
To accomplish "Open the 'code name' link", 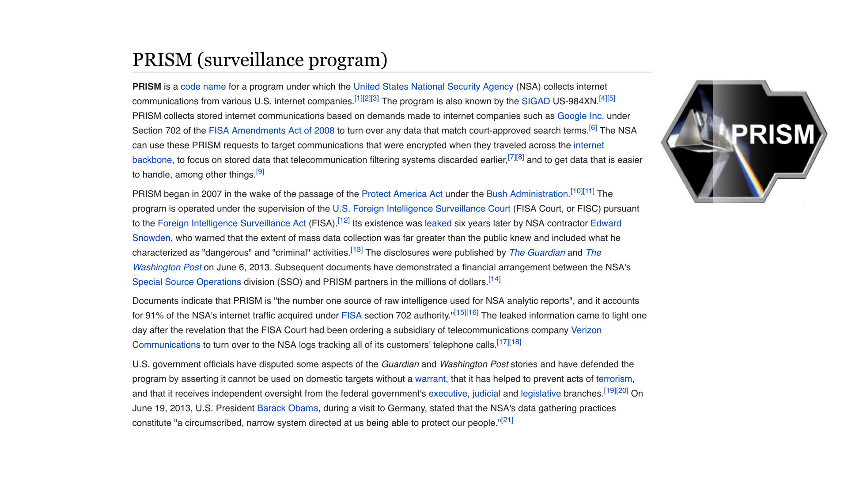I will tap(203, 87).
